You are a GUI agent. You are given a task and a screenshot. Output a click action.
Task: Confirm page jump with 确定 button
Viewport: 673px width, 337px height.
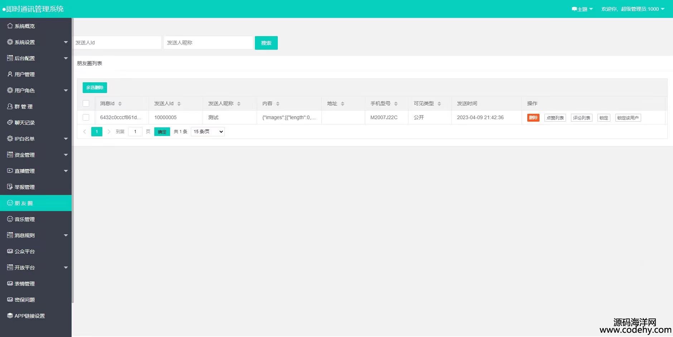point(162,132)
